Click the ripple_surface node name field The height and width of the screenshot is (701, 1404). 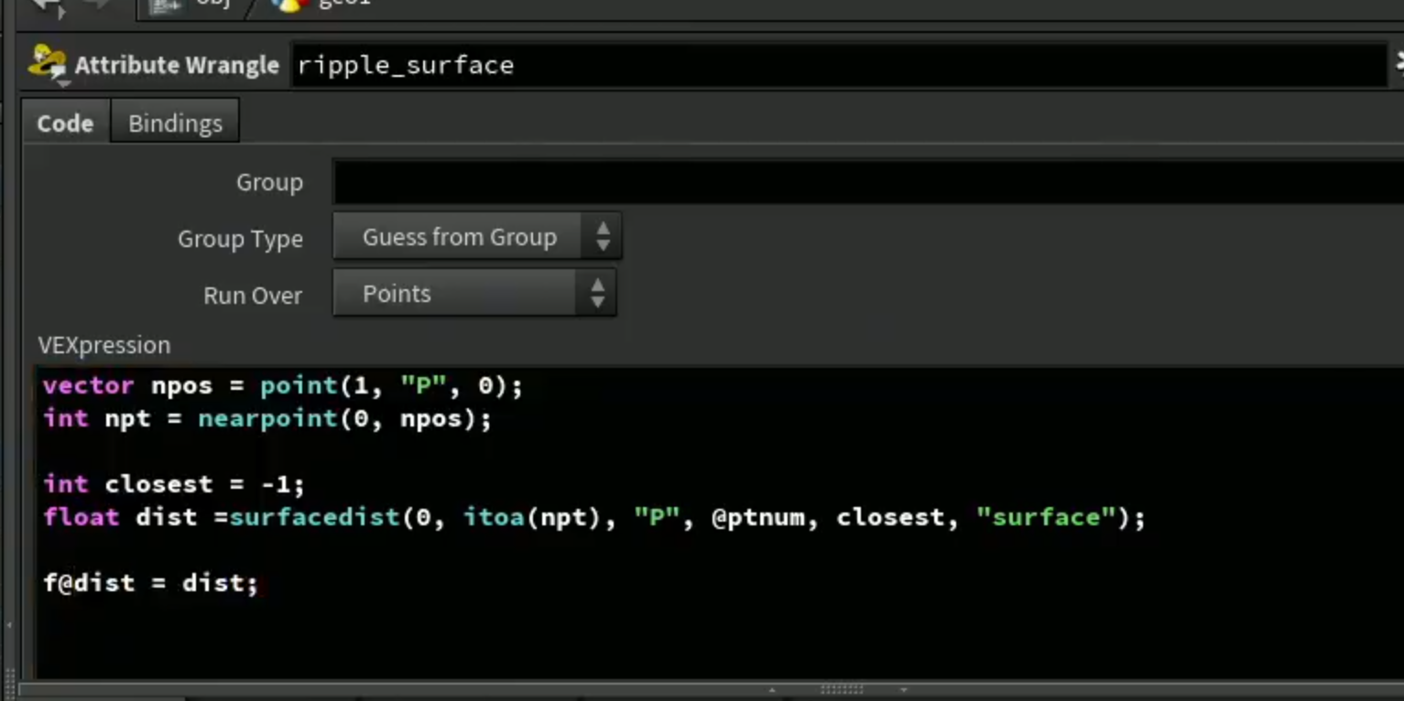839,65
